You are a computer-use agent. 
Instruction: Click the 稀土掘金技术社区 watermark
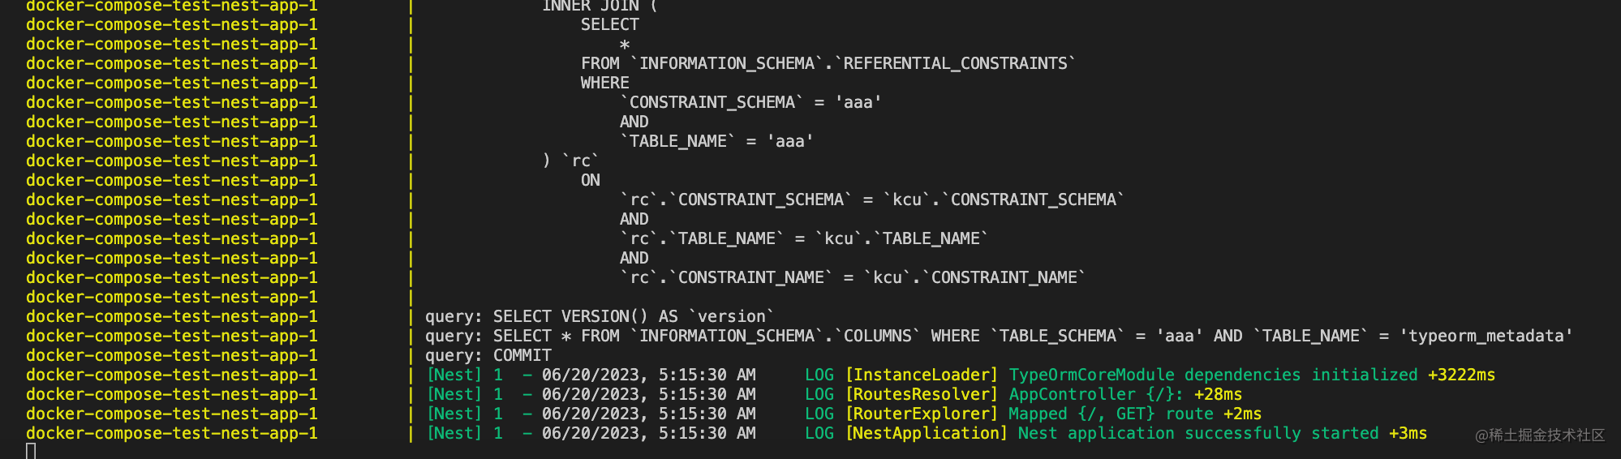[1539, 435]
